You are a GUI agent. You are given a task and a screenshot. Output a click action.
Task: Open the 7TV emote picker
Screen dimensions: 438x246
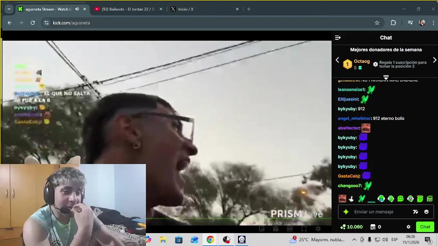tap(415, 212)
